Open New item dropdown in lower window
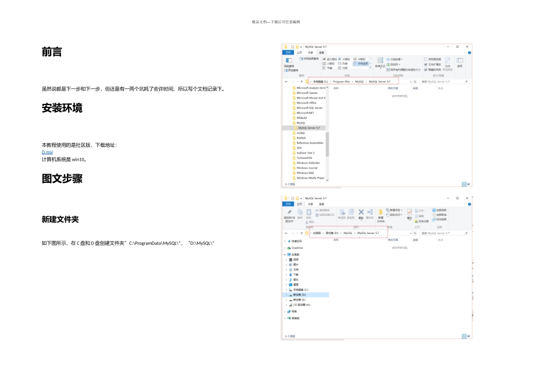The height and width of the screenshot is (390, 552). [395, 210]
